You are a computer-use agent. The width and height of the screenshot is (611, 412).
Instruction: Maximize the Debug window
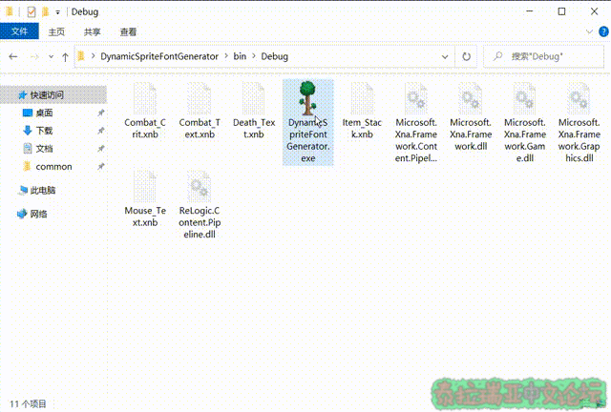tap(561, 11)
